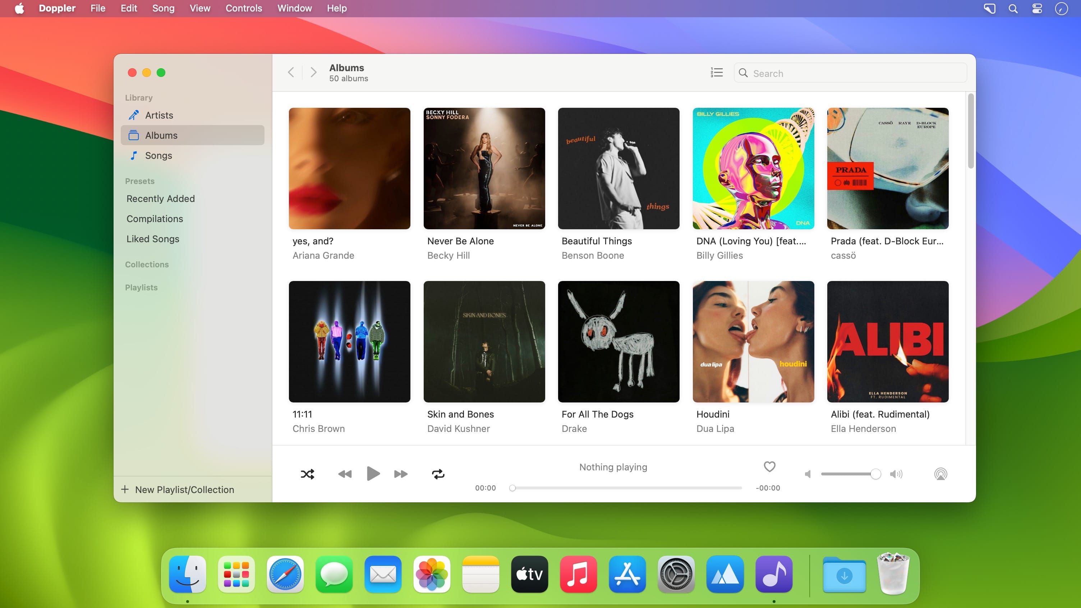
Task: Toggle repeat mode
Action: coord(438,474)
